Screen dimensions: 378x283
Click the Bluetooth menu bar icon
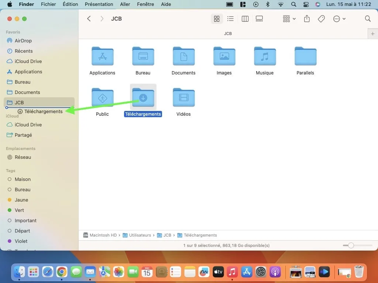coord(268,4)
